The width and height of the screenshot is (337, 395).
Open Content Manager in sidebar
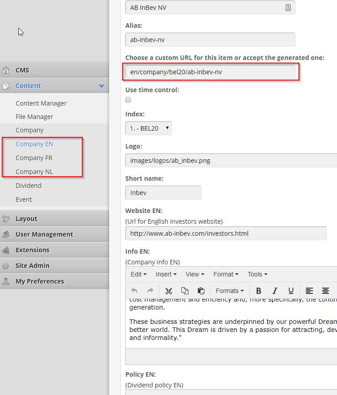pyautogui.click(x=41, y=103)
